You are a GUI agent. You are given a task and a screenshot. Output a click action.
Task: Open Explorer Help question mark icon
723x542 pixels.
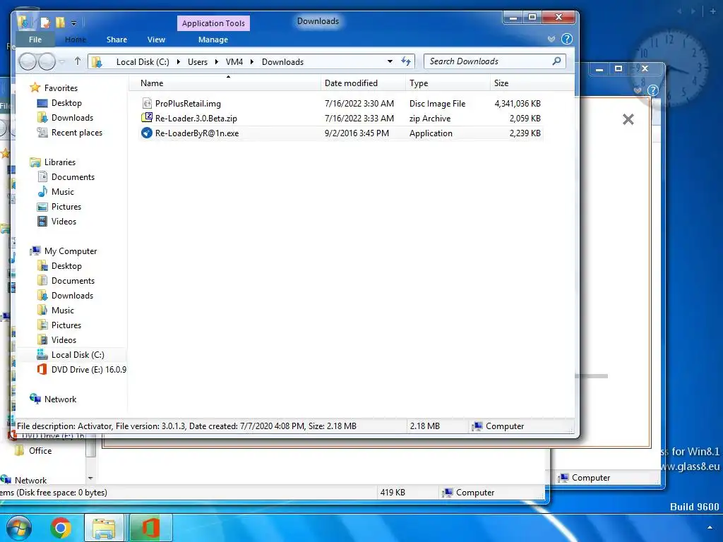coord(567,40)
